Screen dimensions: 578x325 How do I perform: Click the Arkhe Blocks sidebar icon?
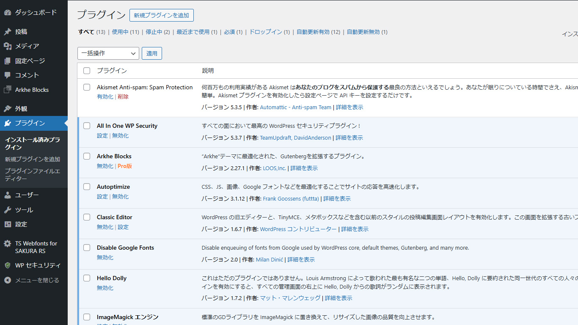[8, 90]
